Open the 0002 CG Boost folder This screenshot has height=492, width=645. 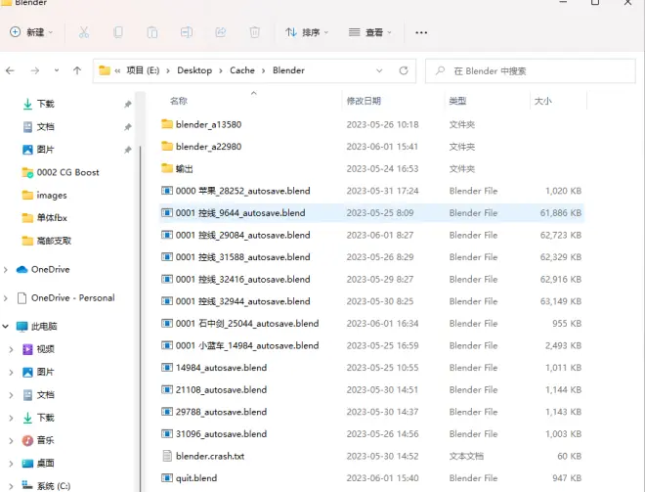click(x=67, y=172)
